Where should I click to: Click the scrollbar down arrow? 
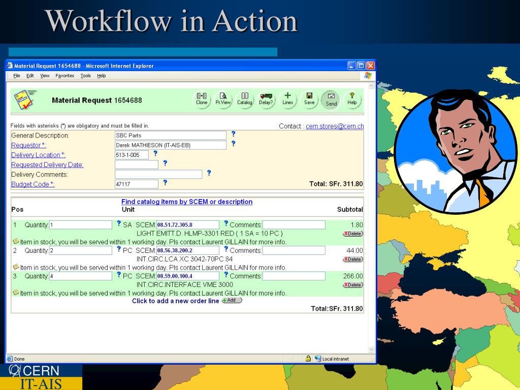371,349
